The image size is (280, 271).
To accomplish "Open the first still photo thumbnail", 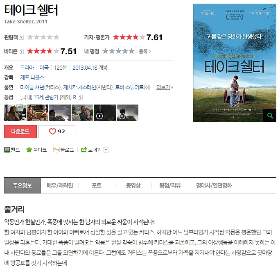I will [x=15, y=113].
